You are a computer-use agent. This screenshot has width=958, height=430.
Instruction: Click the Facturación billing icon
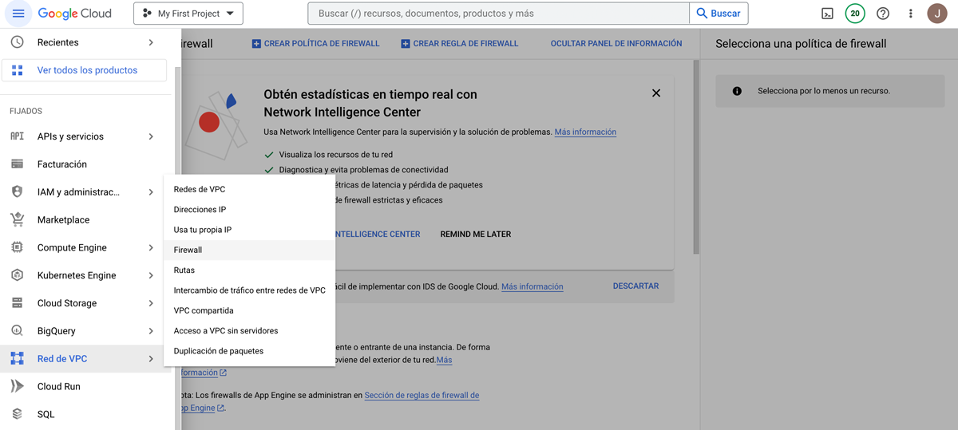(x=17, y=164)
